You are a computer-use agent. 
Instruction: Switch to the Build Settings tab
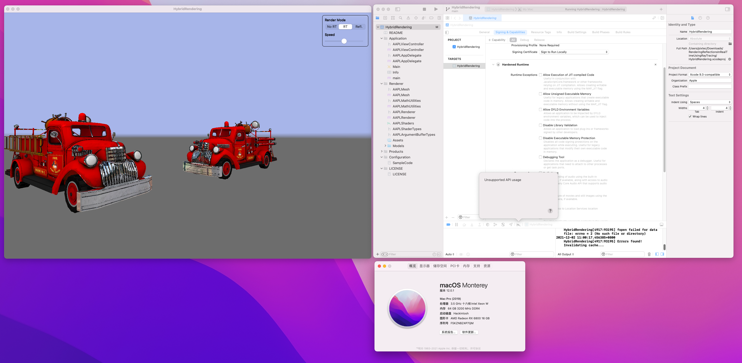point(577,32)
